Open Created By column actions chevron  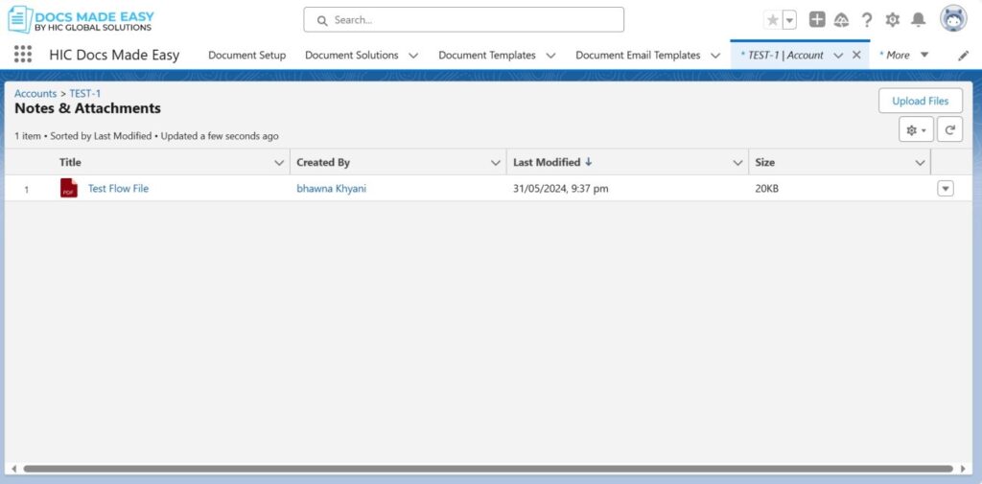point(496,163)
